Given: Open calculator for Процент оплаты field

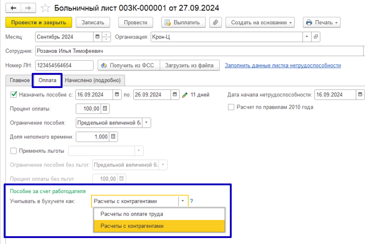Looking at the screenshot, I should click(105, 109).
